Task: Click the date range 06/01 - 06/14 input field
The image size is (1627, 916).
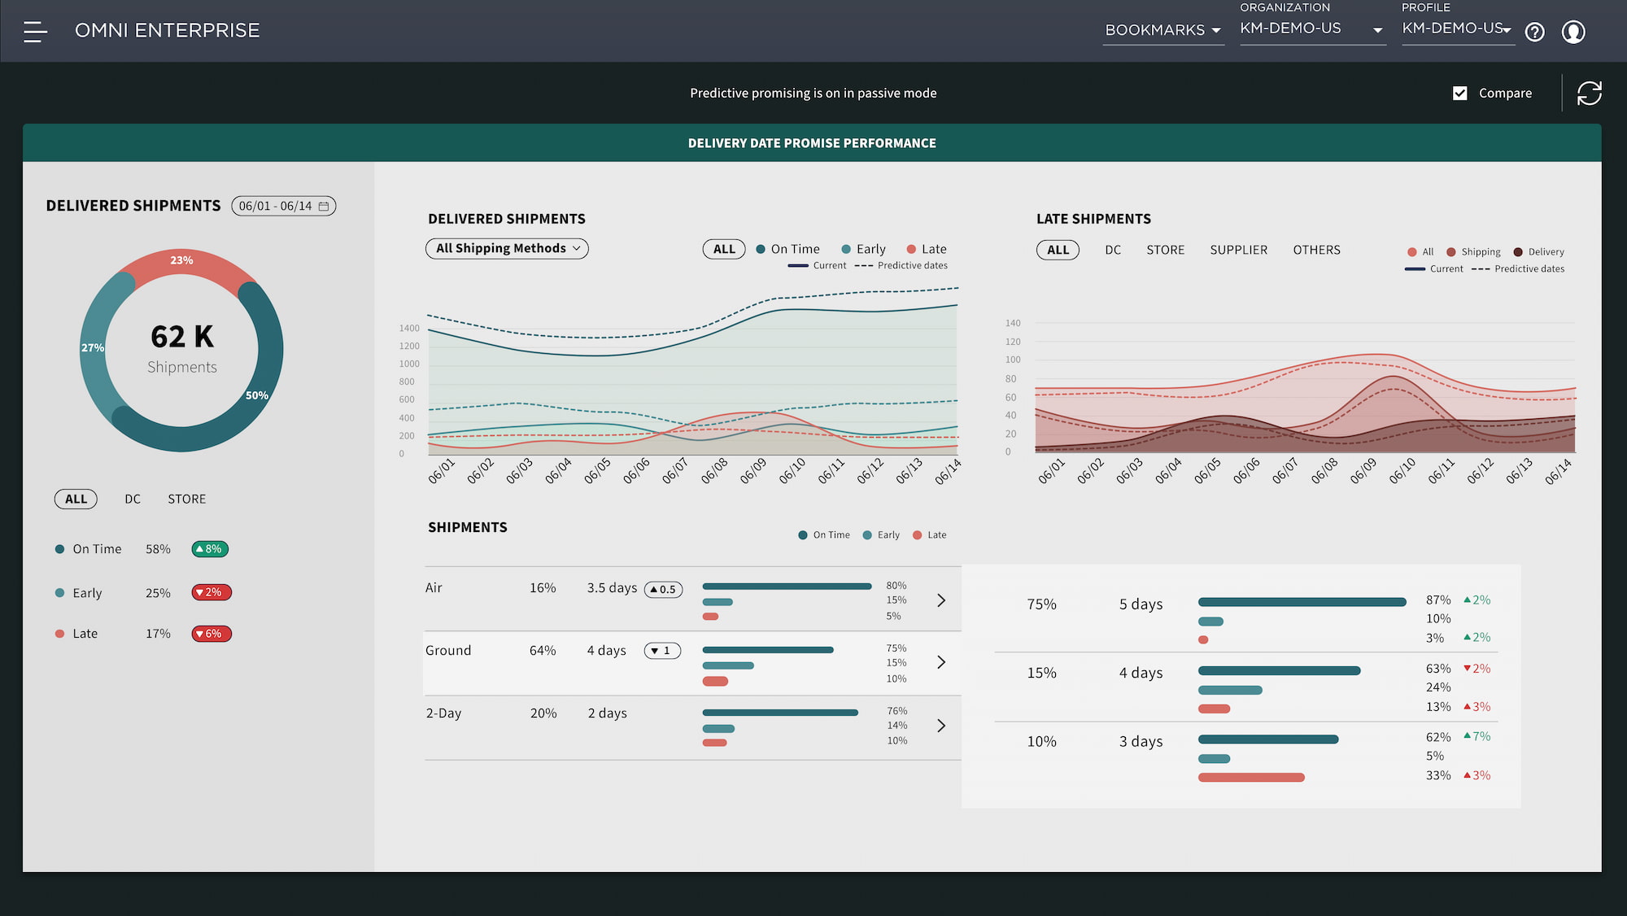Action: coord(283,206)
